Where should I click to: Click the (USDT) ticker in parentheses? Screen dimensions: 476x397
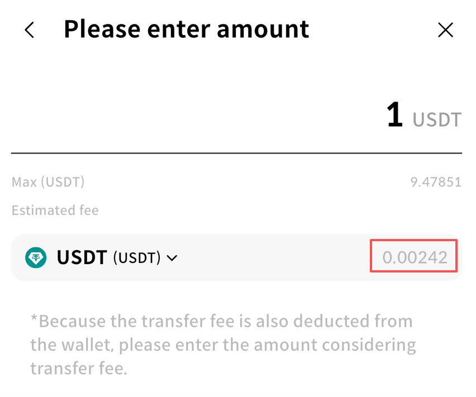coord(137,258)
